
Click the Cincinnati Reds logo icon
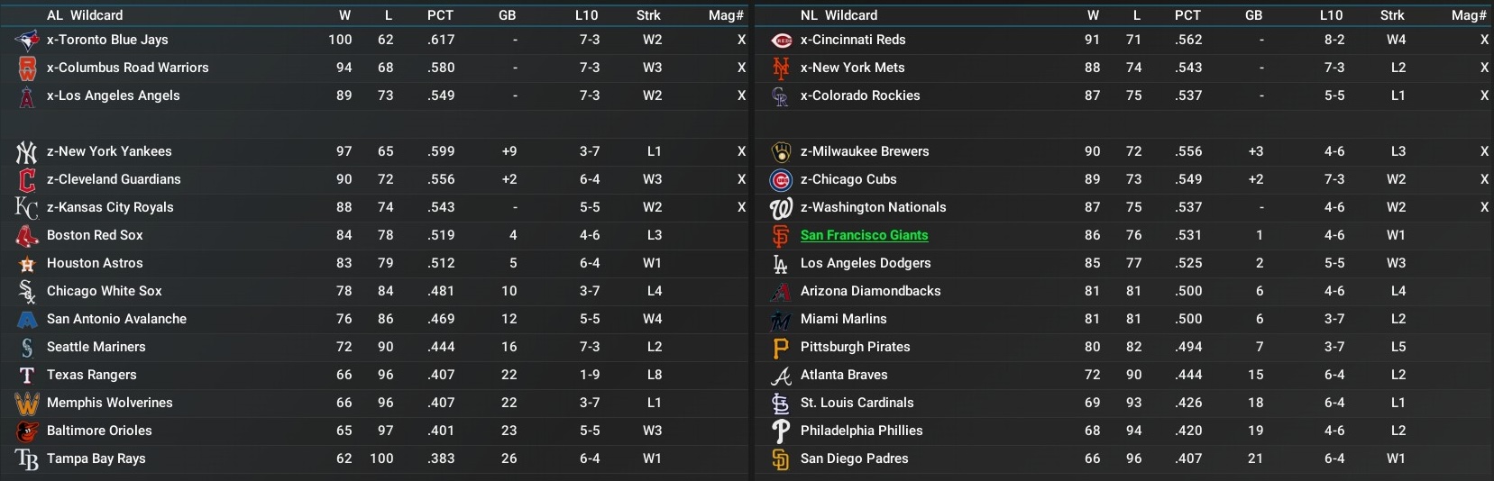click(x=781, y=40)
